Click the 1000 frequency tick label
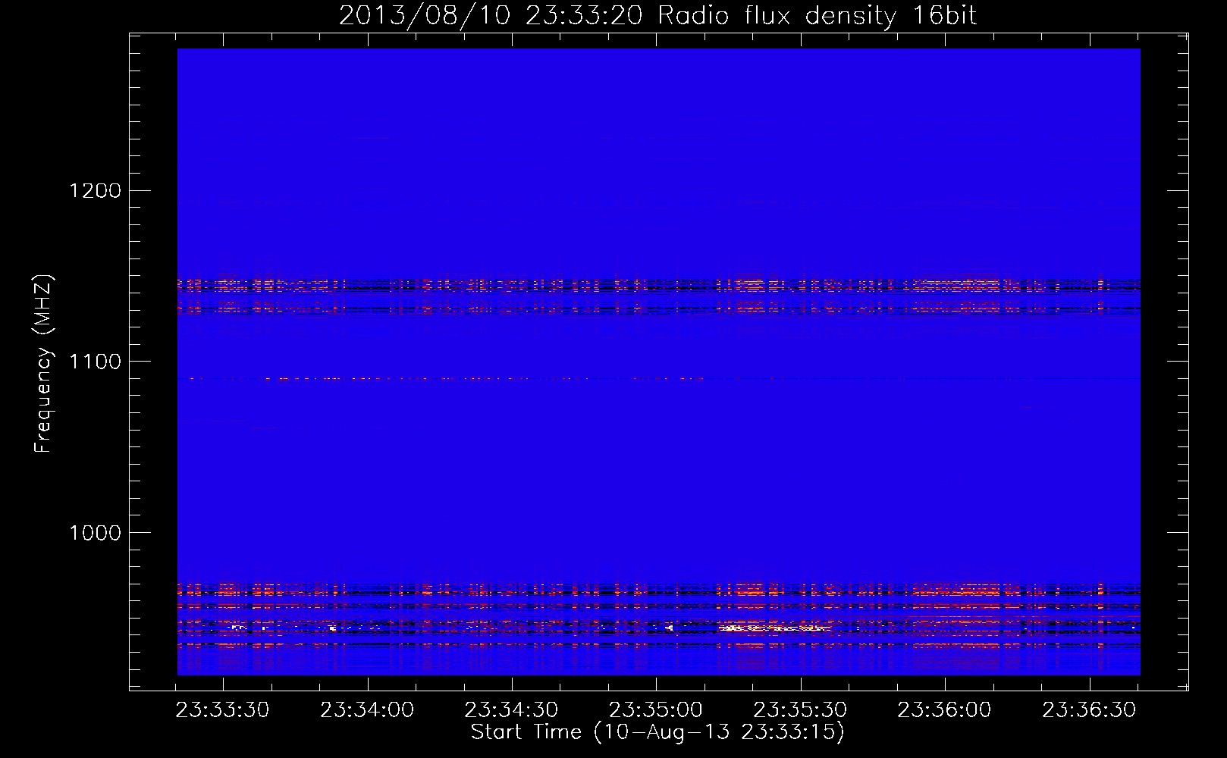This screenshot has width=1227, height=758. click(94, 533)
